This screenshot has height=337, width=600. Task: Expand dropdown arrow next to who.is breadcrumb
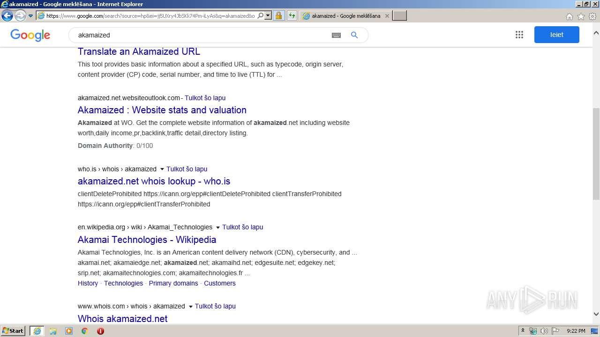click(x=162, y=169)
